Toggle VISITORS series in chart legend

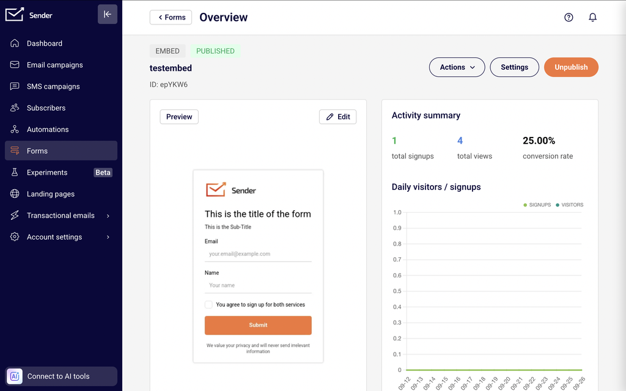[570, 205]
